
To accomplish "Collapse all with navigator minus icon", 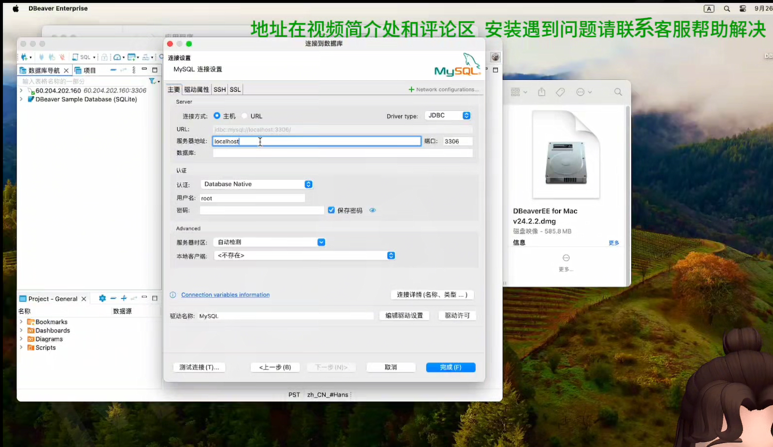I will (x=114, y=70).
